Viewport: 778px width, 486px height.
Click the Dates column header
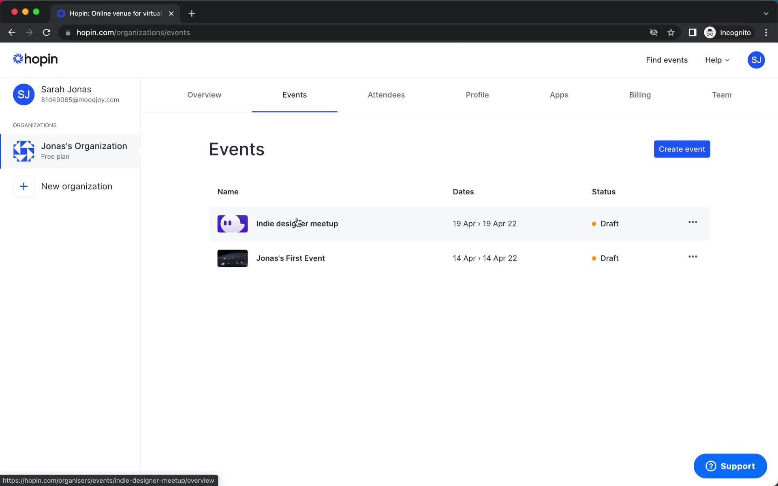coord(463,192)
